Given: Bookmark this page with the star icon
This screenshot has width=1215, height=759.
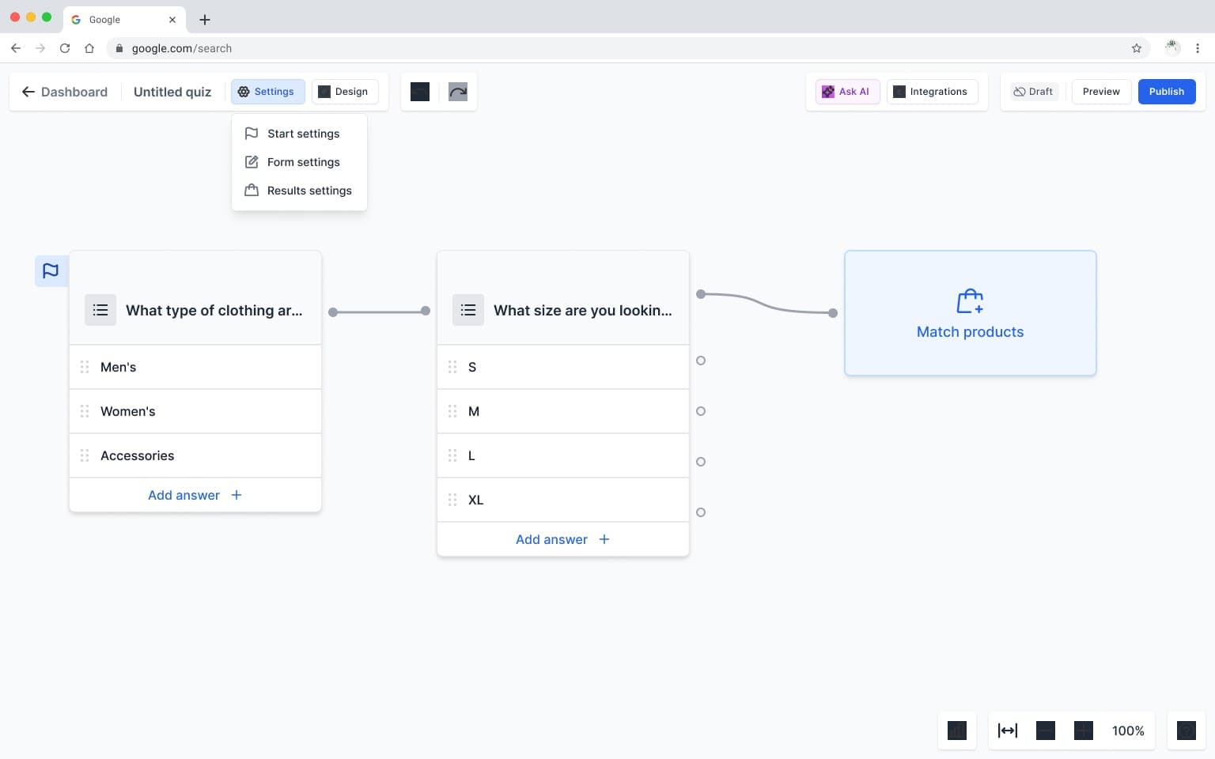Looking at the screenshot, I should 1137,48.
